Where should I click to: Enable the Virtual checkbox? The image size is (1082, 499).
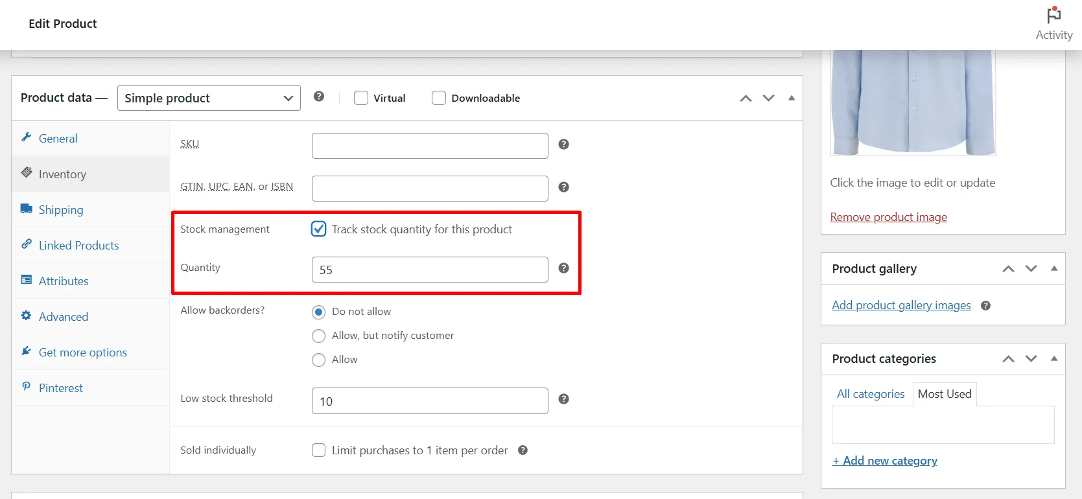(x=361, y=98)
